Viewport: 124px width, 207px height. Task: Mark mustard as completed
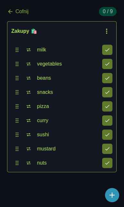[107, 149]
